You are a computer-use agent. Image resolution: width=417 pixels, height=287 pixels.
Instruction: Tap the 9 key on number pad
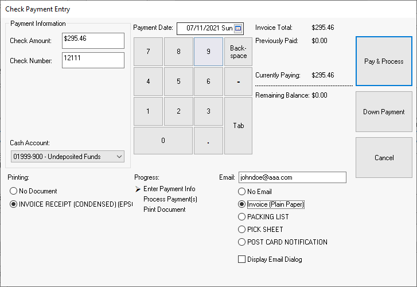(x=208, y=51)
